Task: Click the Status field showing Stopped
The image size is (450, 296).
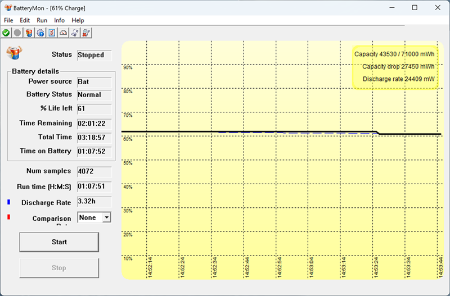Action: click(94, 55)
